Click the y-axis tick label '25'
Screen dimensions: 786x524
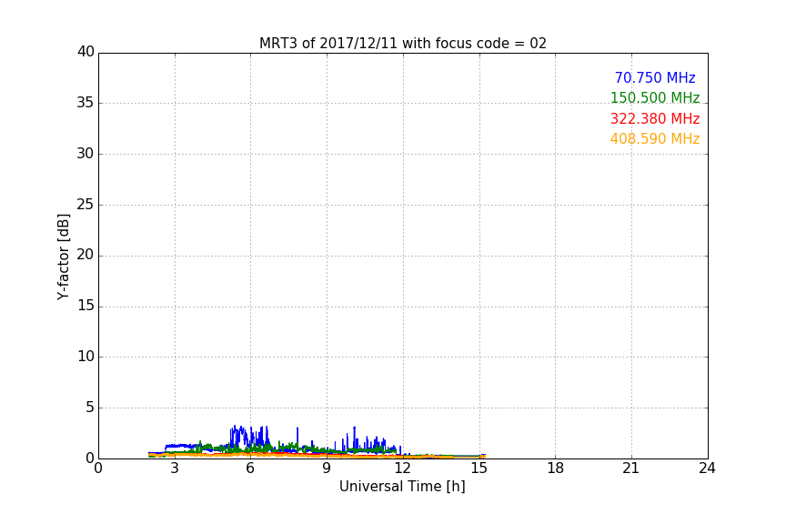pos(86,205)
